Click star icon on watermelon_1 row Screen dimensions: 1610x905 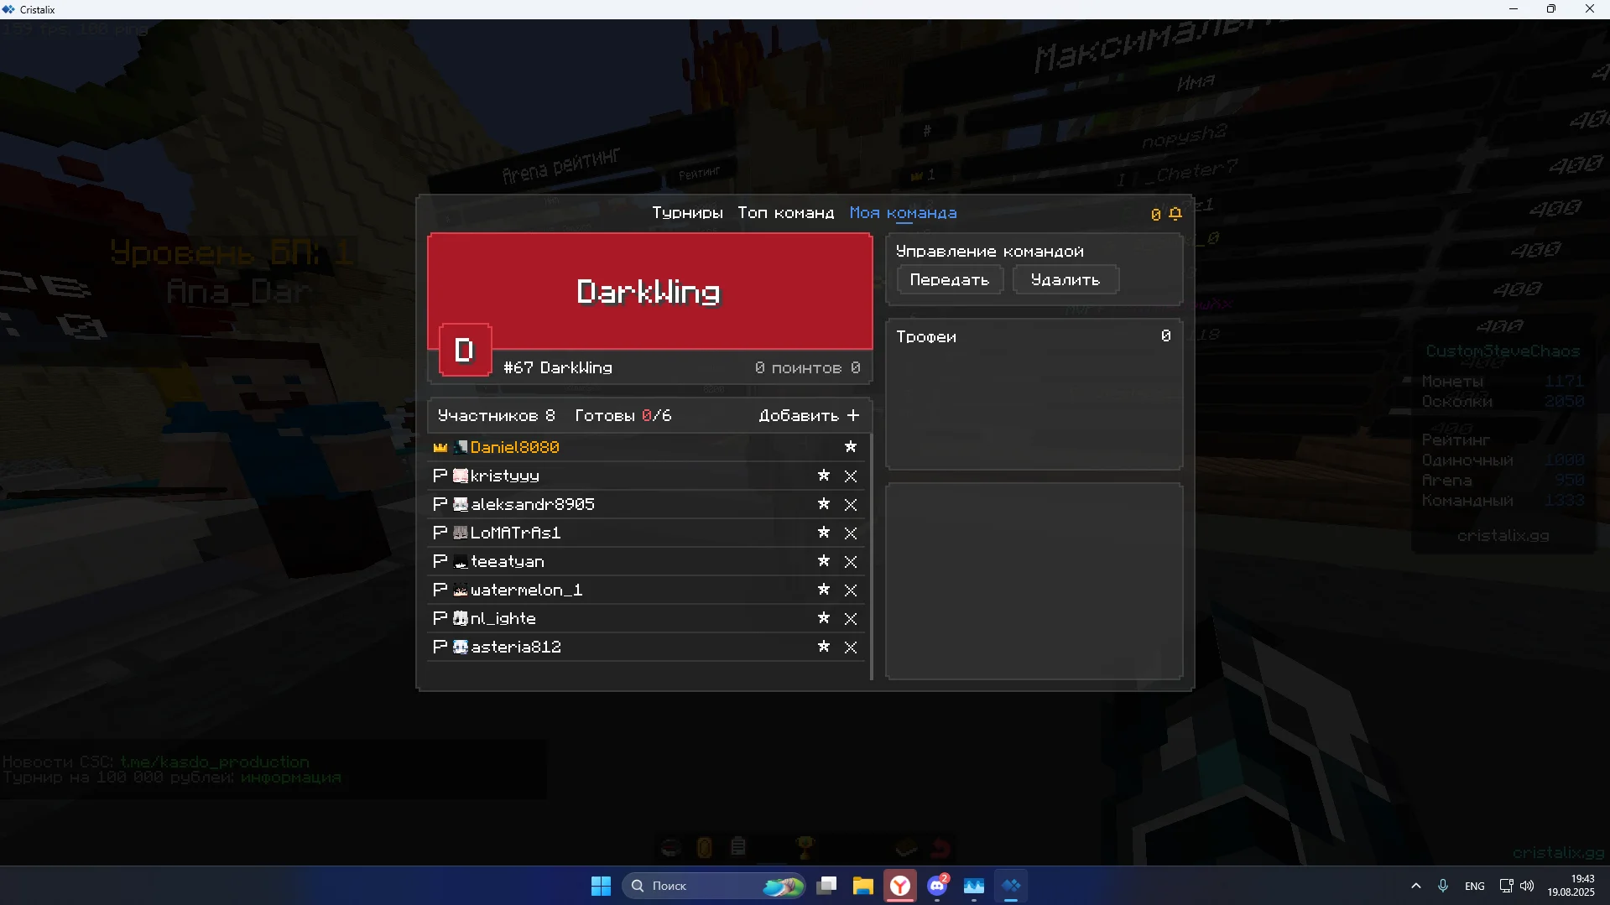[x=823, y=590]
